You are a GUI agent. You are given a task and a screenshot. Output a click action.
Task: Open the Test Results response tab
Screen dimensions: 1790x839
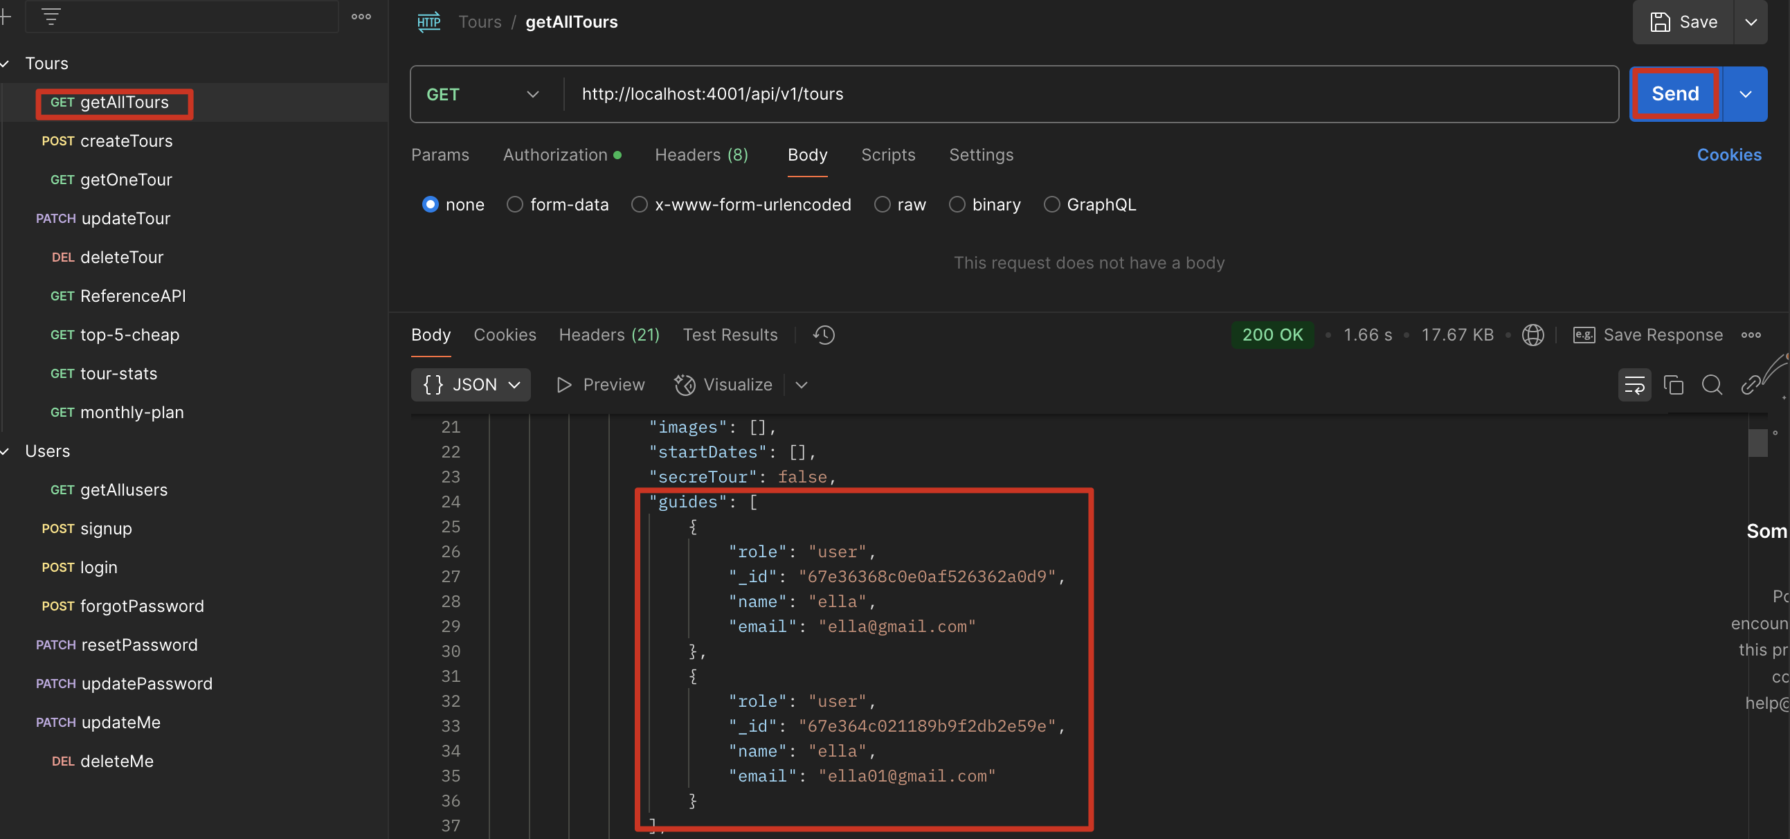pyautogui.click(x=730, y=335)
